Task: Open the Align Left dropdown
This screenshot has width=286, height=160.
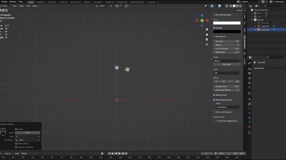Action: (227, 73)
